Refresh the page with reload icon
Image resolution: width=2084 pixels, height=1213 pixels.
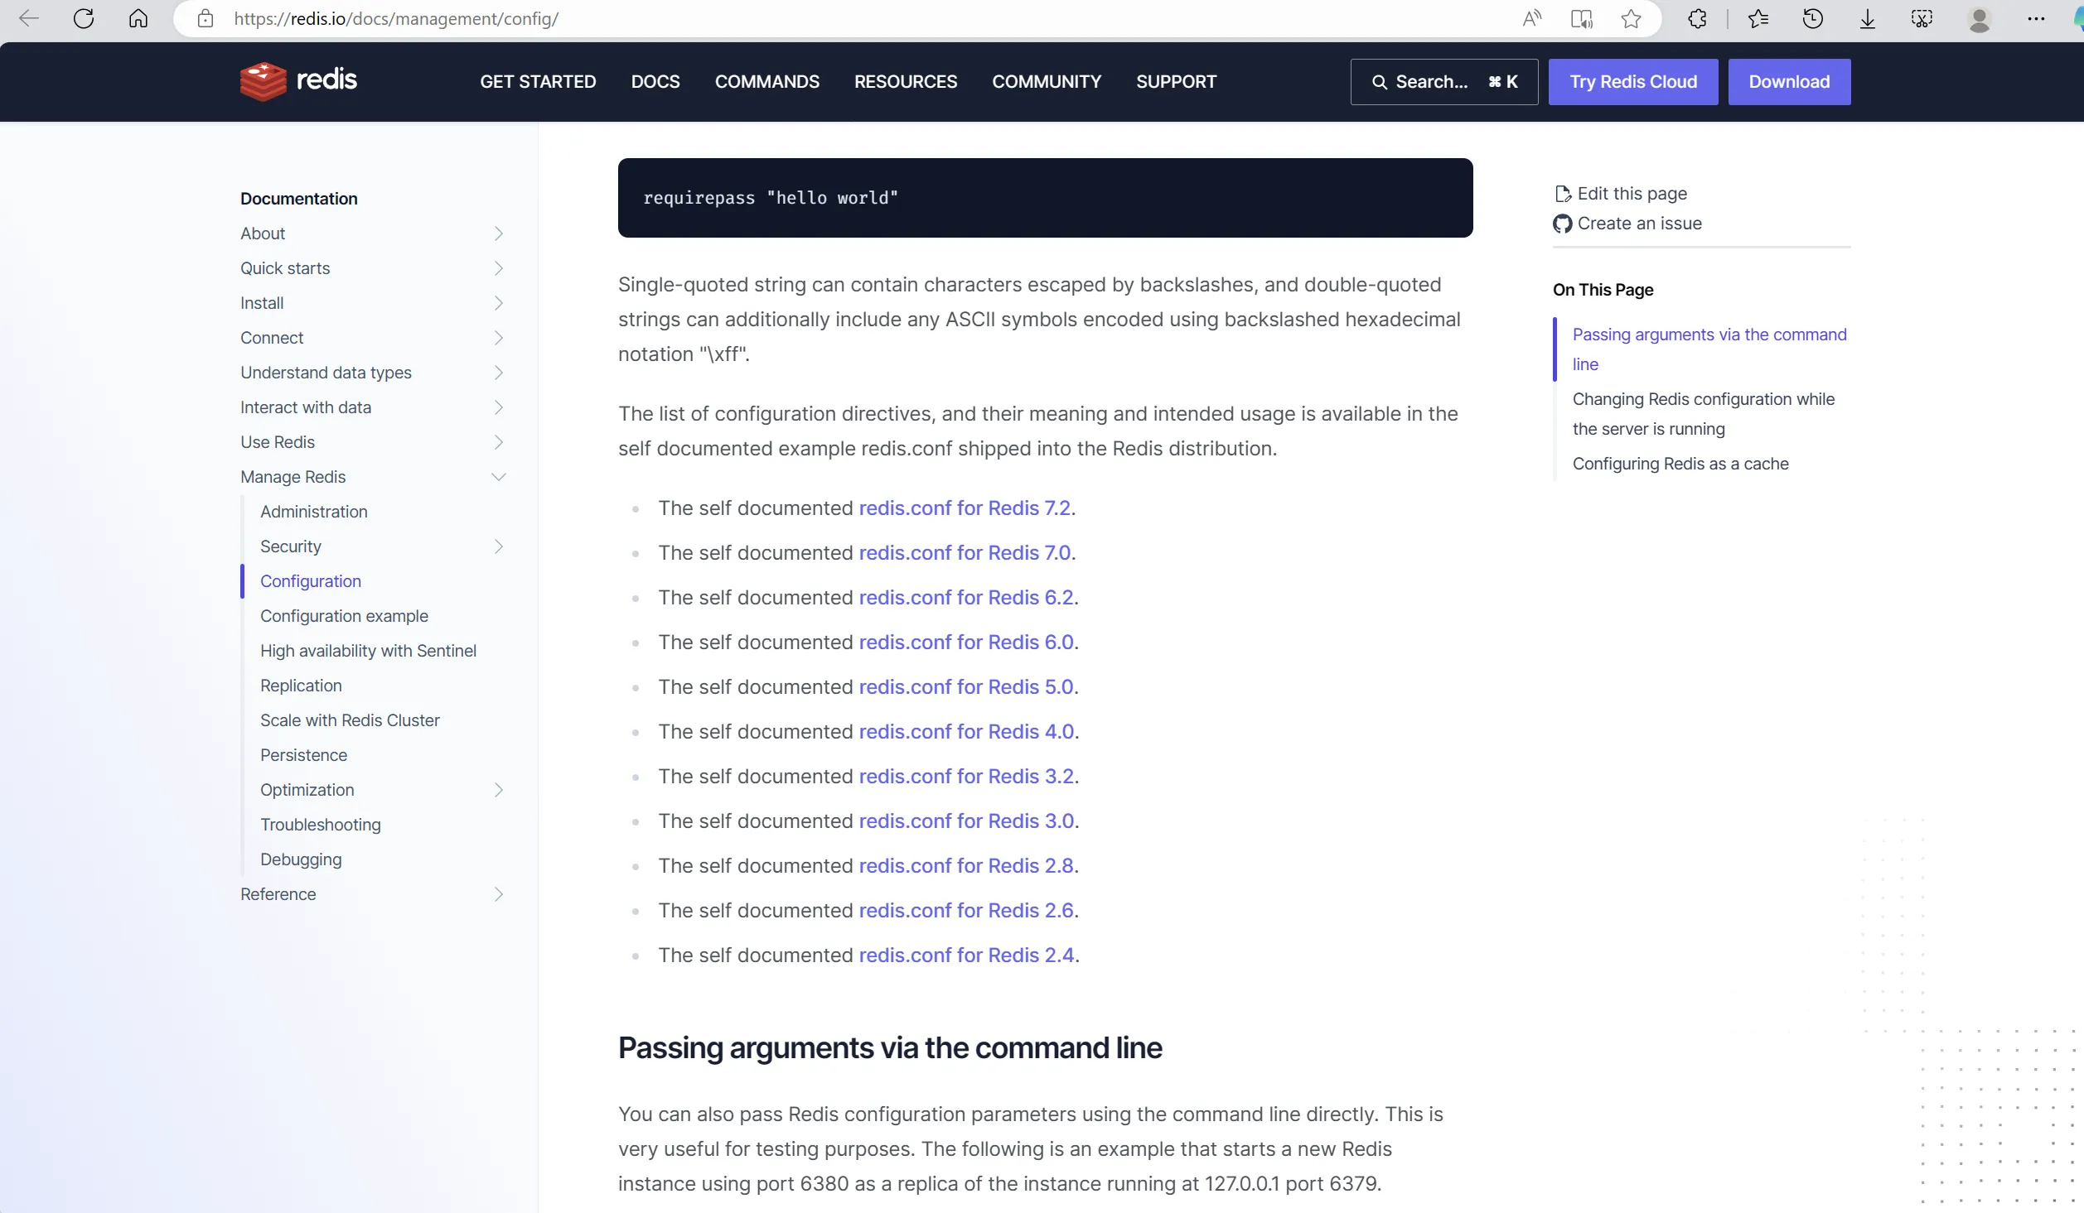tap(84, 18)
